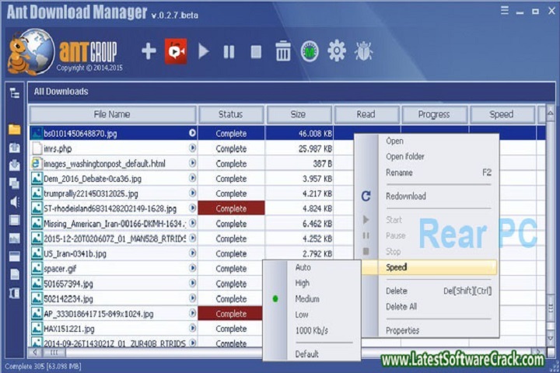Select the yellow folder sidebar icon

pos(15,129)
